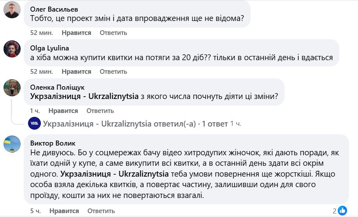Click Olga Lyulina's profile avatar
Image resolution: width=358 pixels, height=217 pixels.
tap(12, 49)
